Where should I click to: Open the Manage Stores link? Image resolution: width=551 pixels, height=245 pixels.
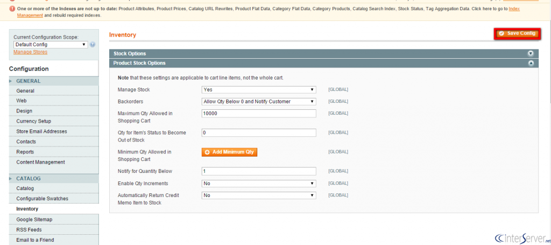30,52
